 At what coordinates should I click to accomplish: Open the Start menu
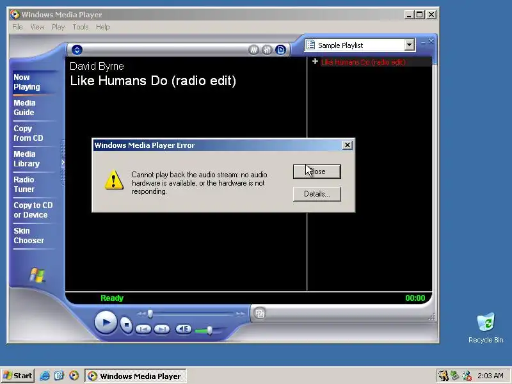click(x=18, y=376)
